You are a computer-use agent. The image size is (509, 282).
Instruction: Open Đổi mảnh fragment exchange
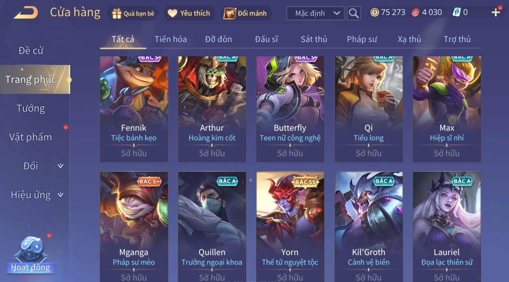(229, 13)
